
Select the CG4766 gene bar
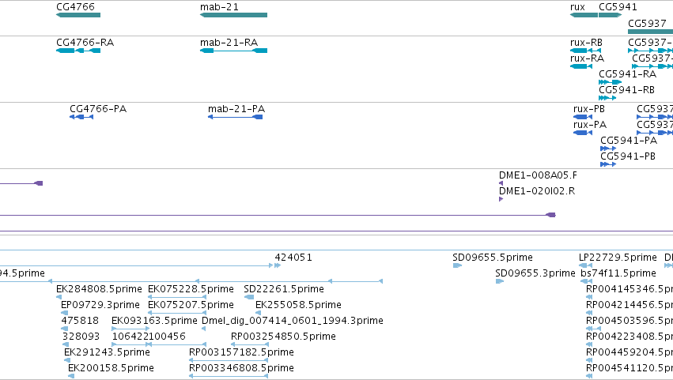click(x=78, y=15)
